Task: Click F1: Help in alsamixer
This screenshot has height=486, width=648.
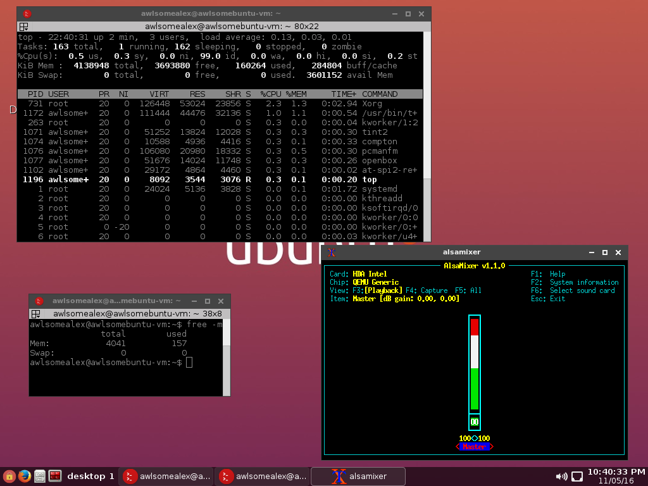Action: point(548,274)
